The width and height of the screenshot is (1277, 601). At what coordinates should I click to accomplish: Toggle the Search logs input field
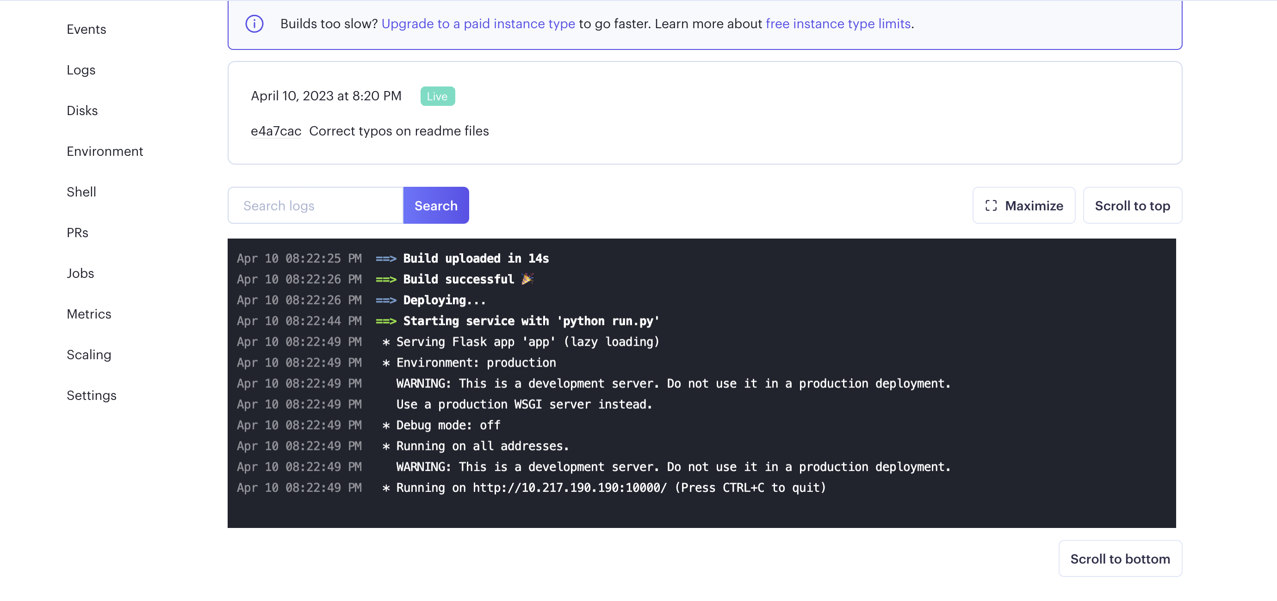click(317, 205)
